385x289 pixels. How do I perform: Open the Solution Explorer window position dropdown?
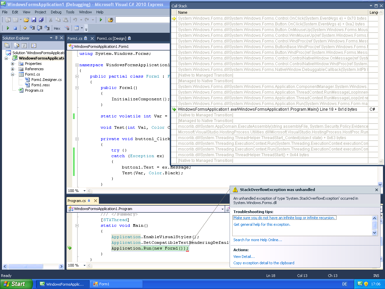tap(51, 38)
